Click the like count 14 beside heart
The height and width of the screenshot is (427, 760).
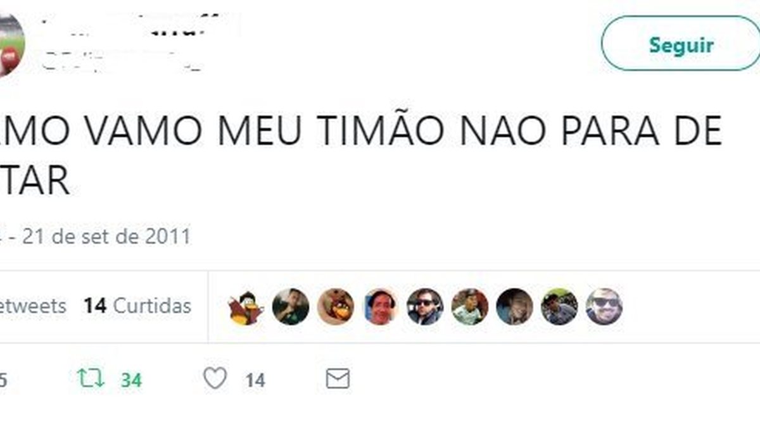point(255,380)
